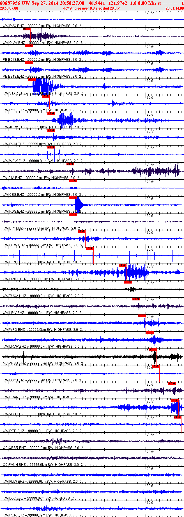Select the UW LO2 EHZ station label

click(x=42, y=498)
